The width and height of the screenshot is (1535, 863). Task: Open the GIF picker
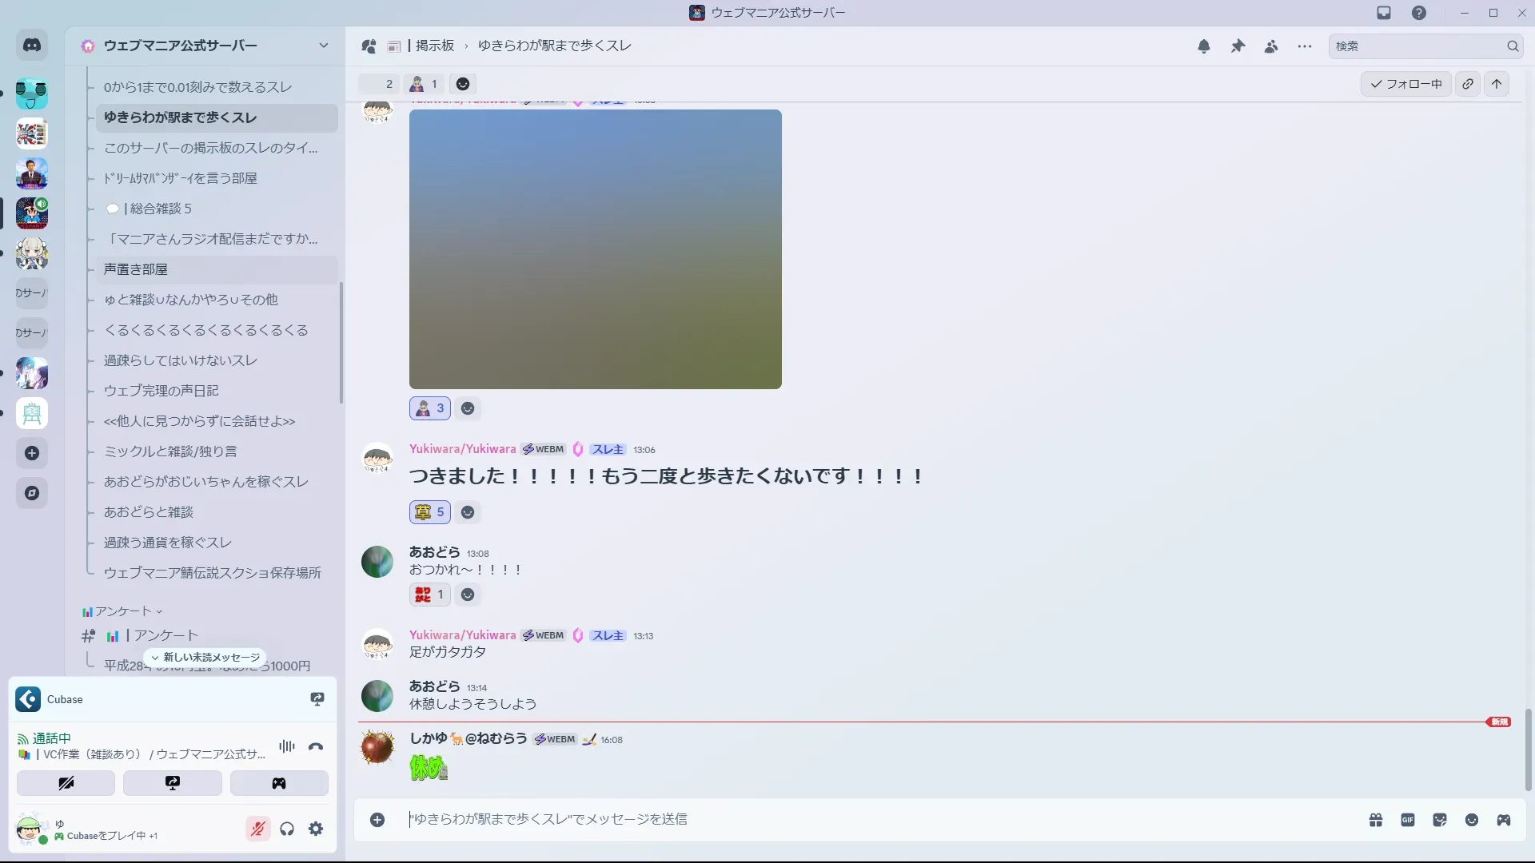(1408, 820)
